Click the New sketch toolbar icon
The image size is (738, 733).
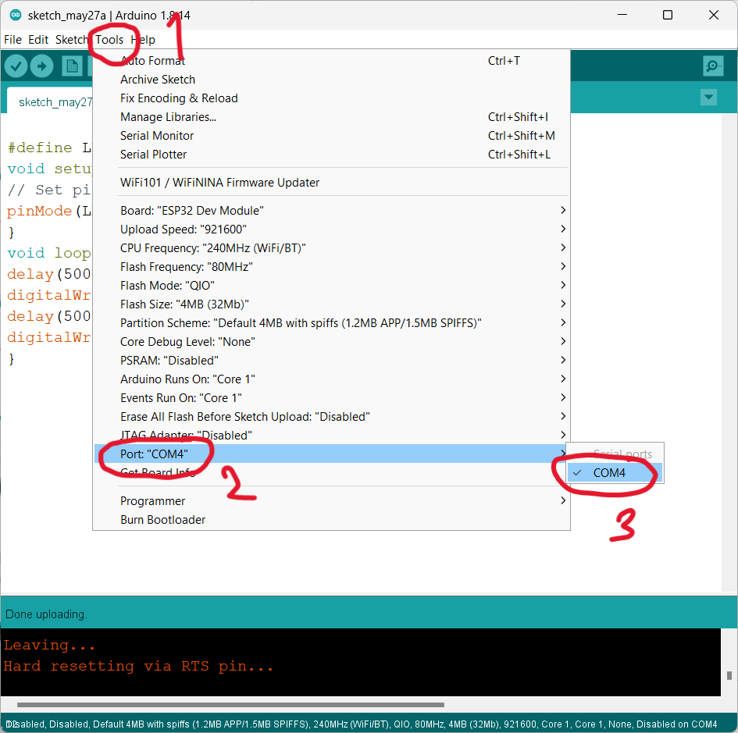72,66
